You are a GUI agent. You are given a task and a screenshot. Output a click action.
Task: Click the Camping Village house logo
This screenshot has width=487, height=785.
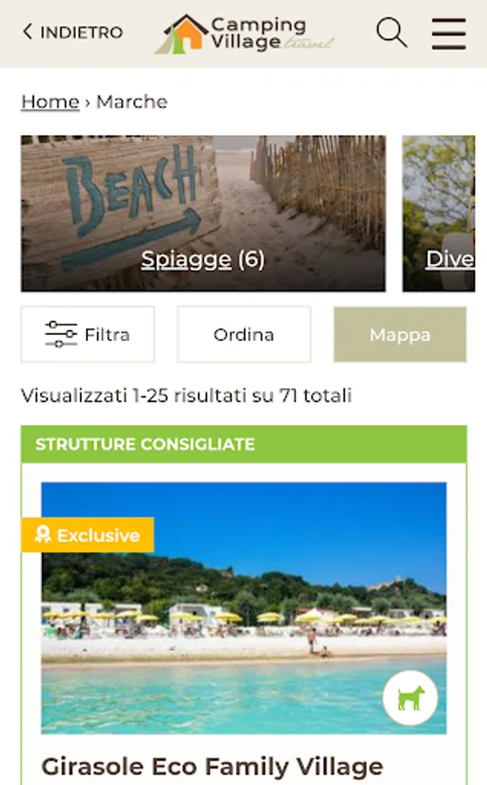pos(181,34)
